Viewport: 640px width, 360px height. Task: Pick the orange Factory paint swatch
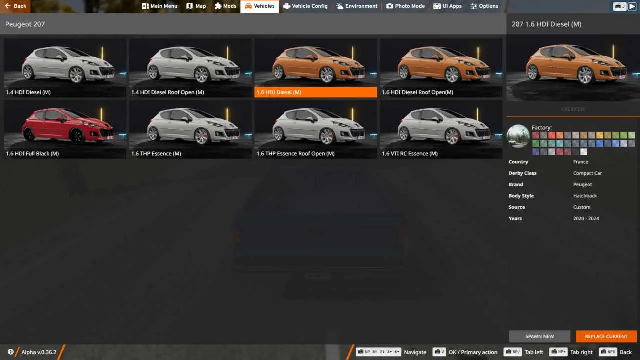point(560,135)
